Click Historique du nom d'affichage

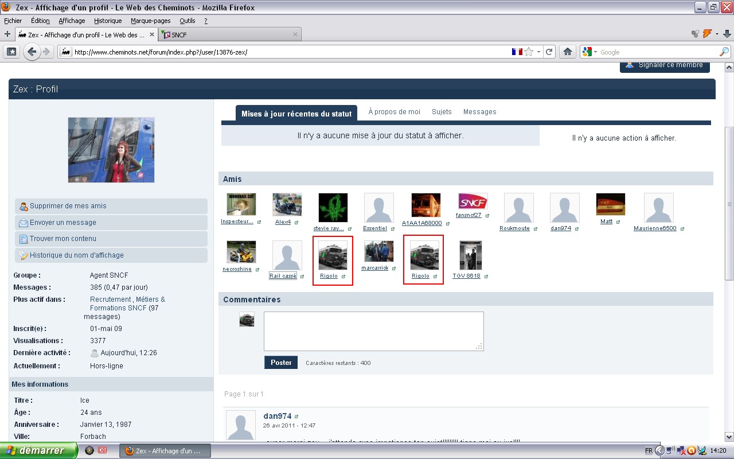[111, 255]
